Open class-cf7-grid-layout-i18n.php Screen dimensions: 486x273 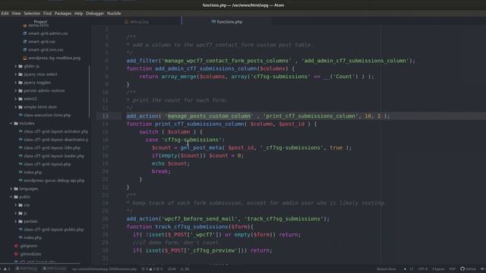coord(52,148)
